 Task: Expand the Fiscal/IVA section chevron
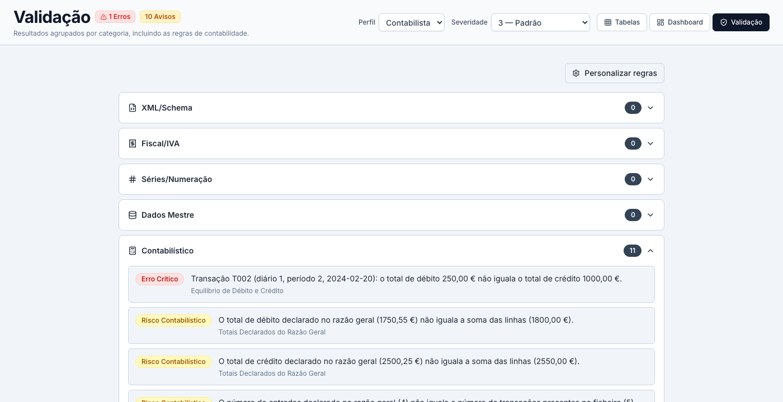[650, 143]
